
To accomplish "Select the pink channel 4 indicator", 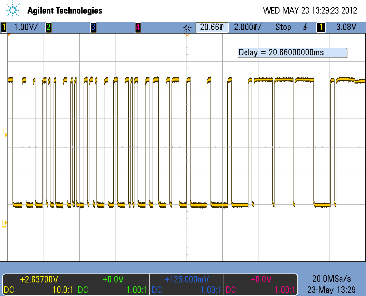I will tap(138, 27).
